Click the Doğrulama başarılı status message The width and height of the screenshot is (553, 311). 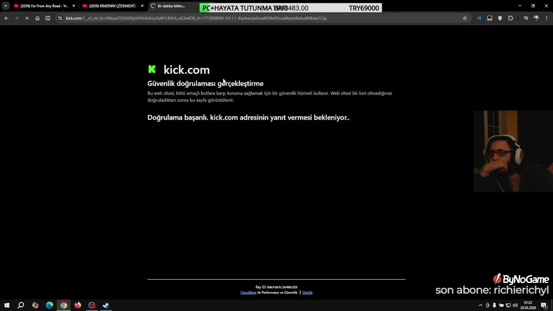pos(248,117)
